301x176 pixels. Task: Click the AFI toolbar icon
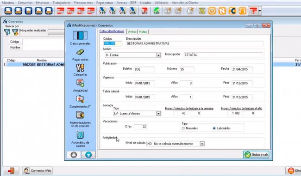tap(144, 11)
